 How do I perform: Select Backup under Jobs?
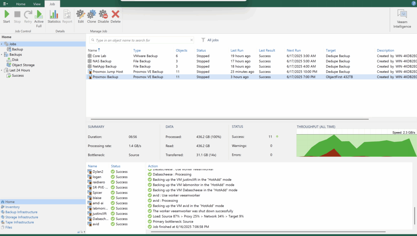pos(15,49)
